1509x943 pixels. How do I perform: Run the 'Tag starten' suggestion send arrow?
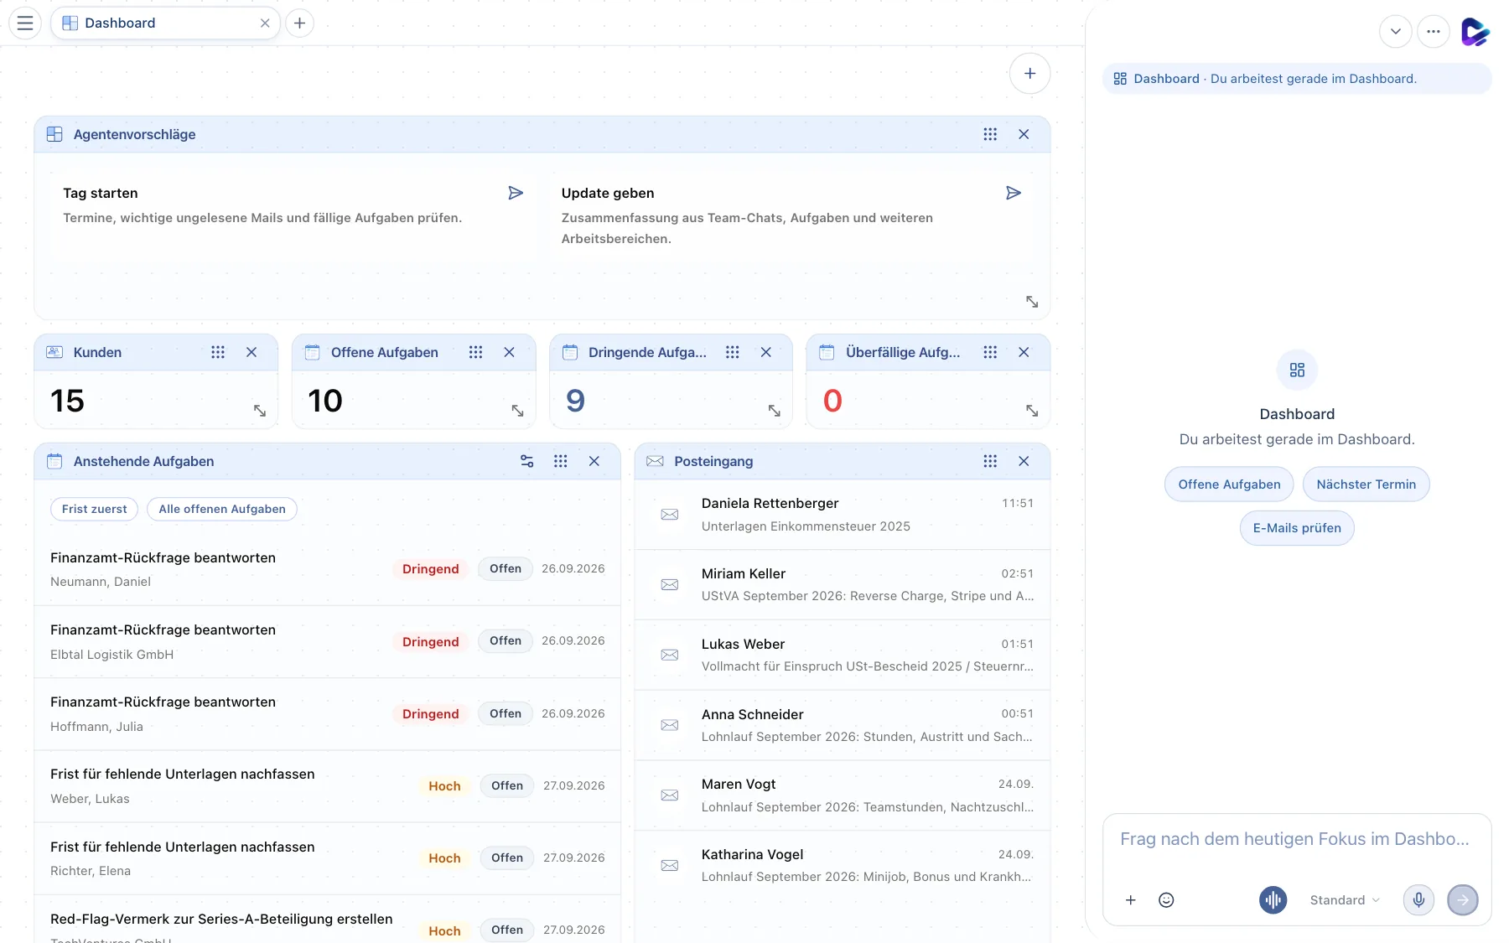click(516, 193)
